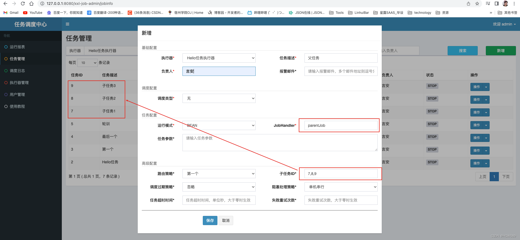
Task: Open the 执行器 dropdown in the dialog
Action: point(219,58)
